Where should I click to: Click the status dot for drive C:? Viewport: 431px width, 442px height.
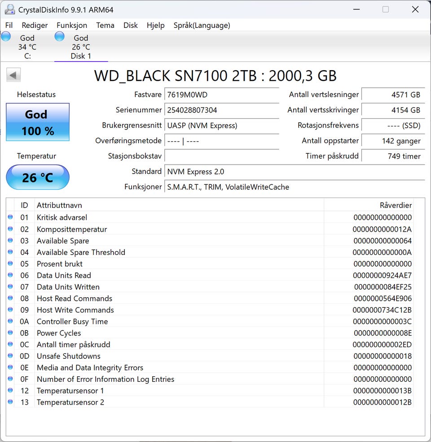(6, 36)
